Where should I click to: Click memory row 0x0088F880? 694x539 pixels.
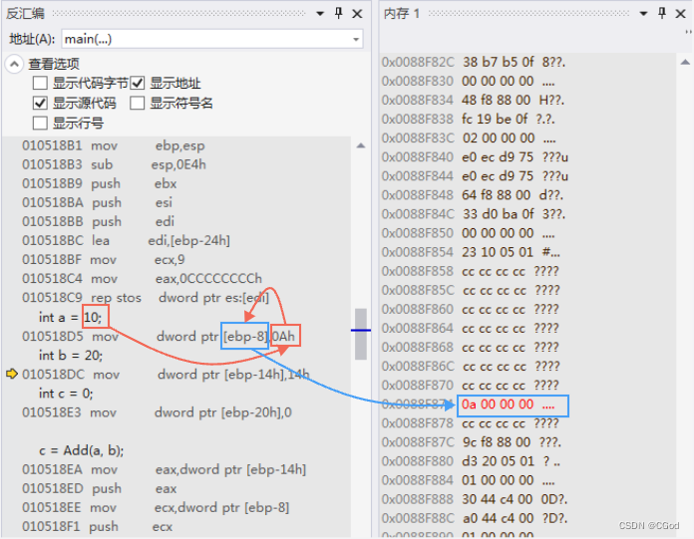(x=471, y=461)
